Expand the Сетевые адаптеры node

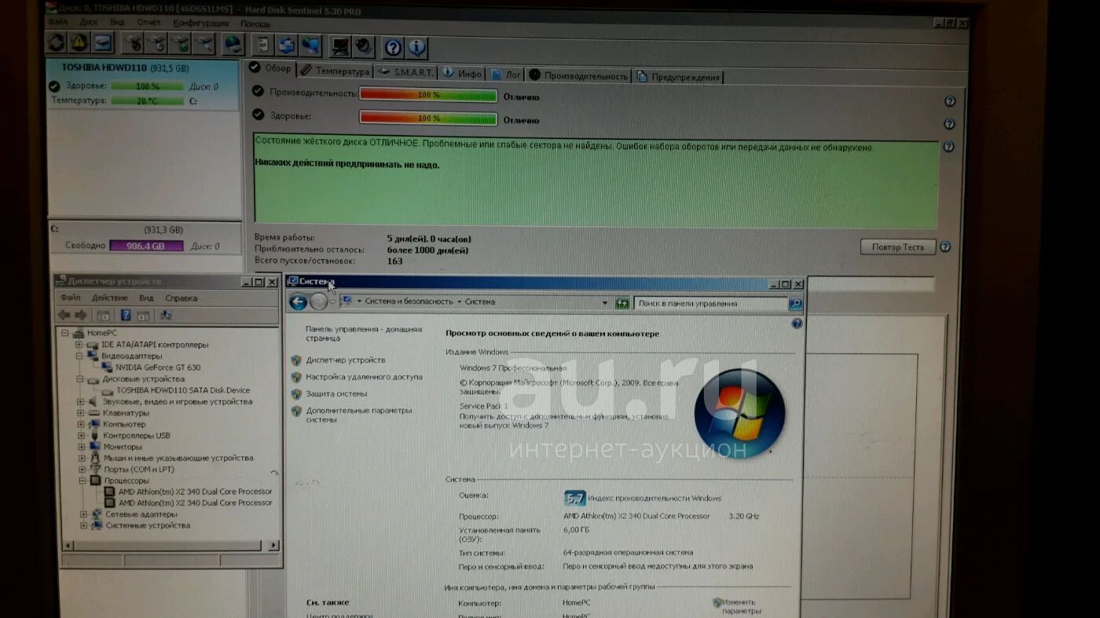82,514
